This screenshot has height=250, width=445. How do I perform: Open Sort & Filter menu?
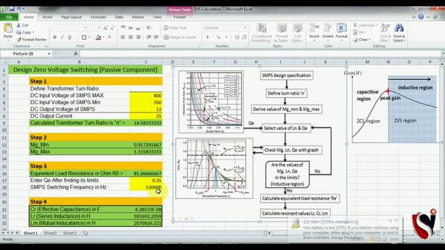pyautogui.click(x=385, y=33)
